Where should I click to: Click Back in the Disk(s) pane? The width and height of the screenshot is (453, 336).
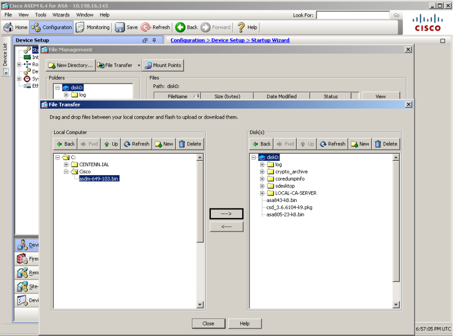pyautogui.click(x=262, y=144)
